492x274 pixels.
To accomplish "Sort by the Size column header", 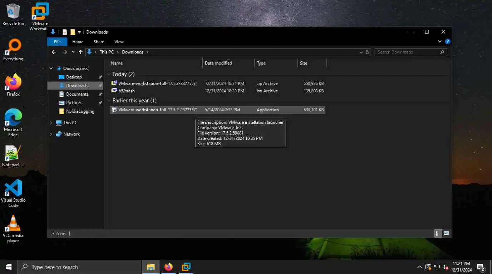I will click(x=312, y=63).
